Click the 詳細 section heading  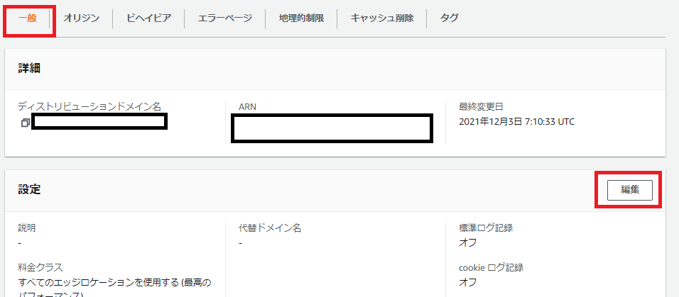29,68
